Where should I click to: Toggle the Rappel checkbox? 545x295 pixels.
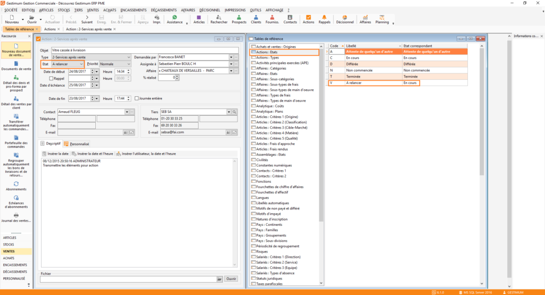pyautogui.click(x=51, y=79)
